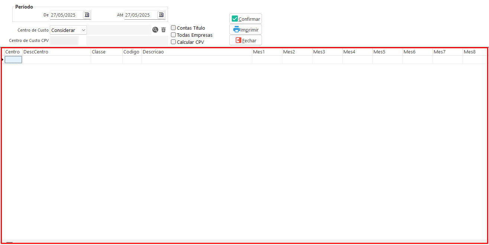Enable the Contas Título checkbox
489x245 pixels.
tap(174, 28)
